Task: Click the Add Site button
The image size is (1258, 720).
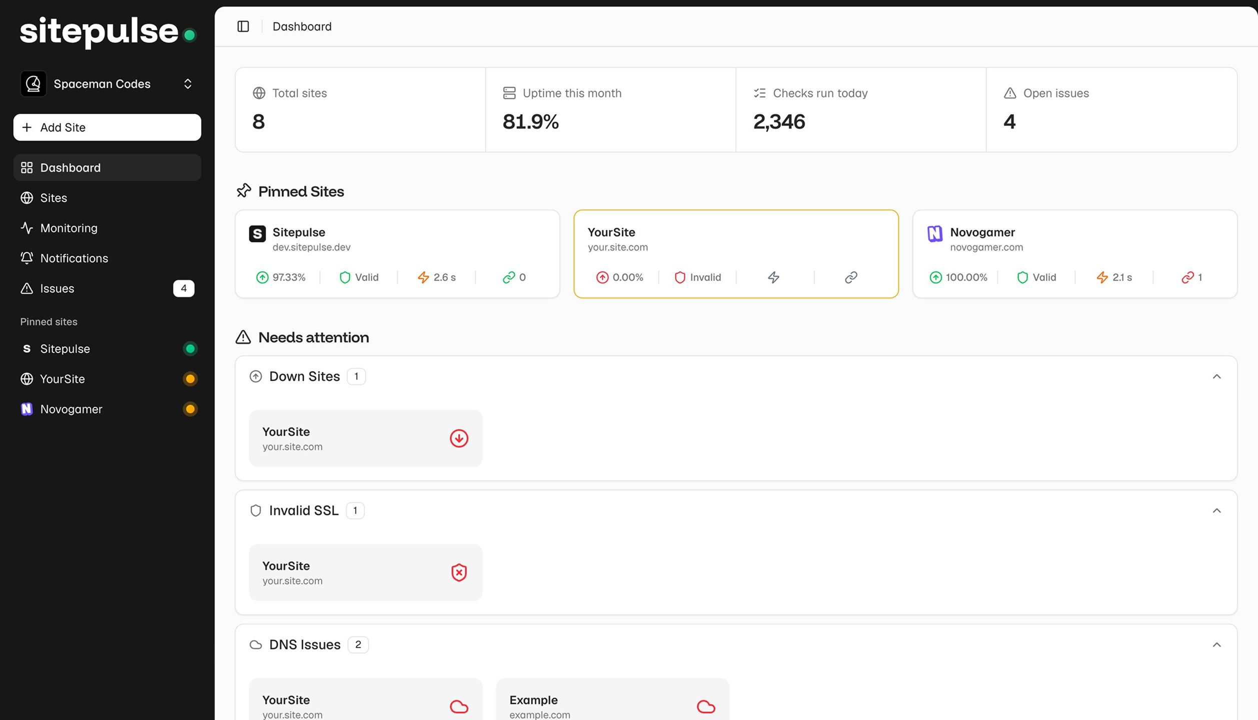Action: point(107,127)
